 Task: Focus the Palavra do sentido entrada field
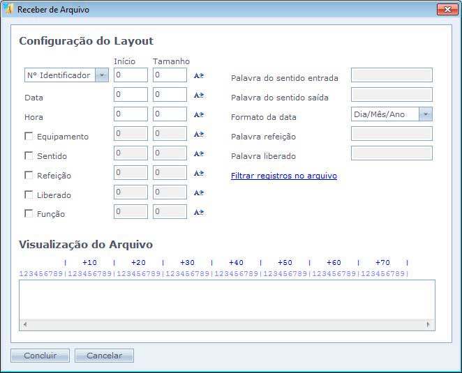pos(392,75)
